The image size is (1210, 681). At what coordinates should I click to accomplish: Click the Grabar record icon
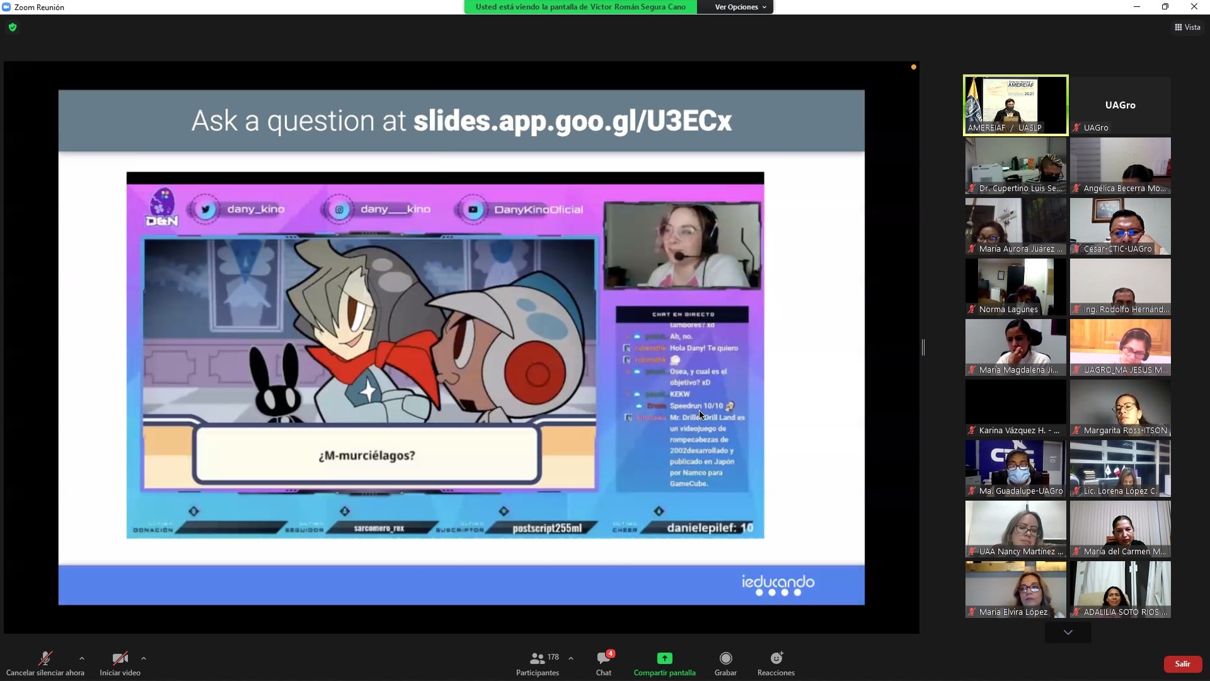(725, 658)
